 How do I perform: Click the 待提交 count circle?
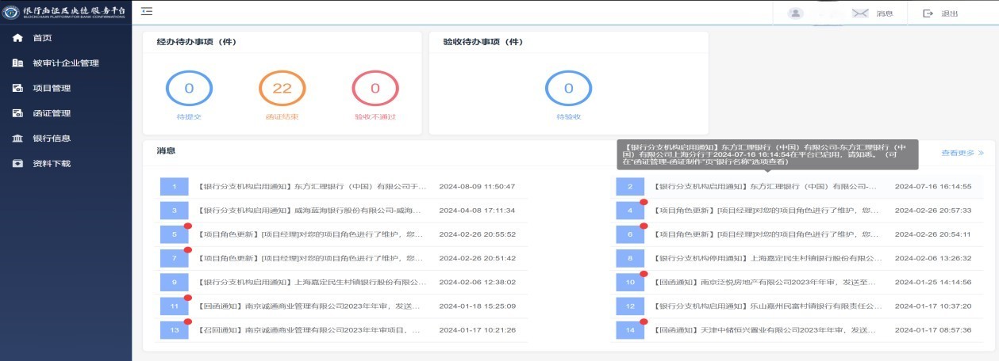(189, 89)
